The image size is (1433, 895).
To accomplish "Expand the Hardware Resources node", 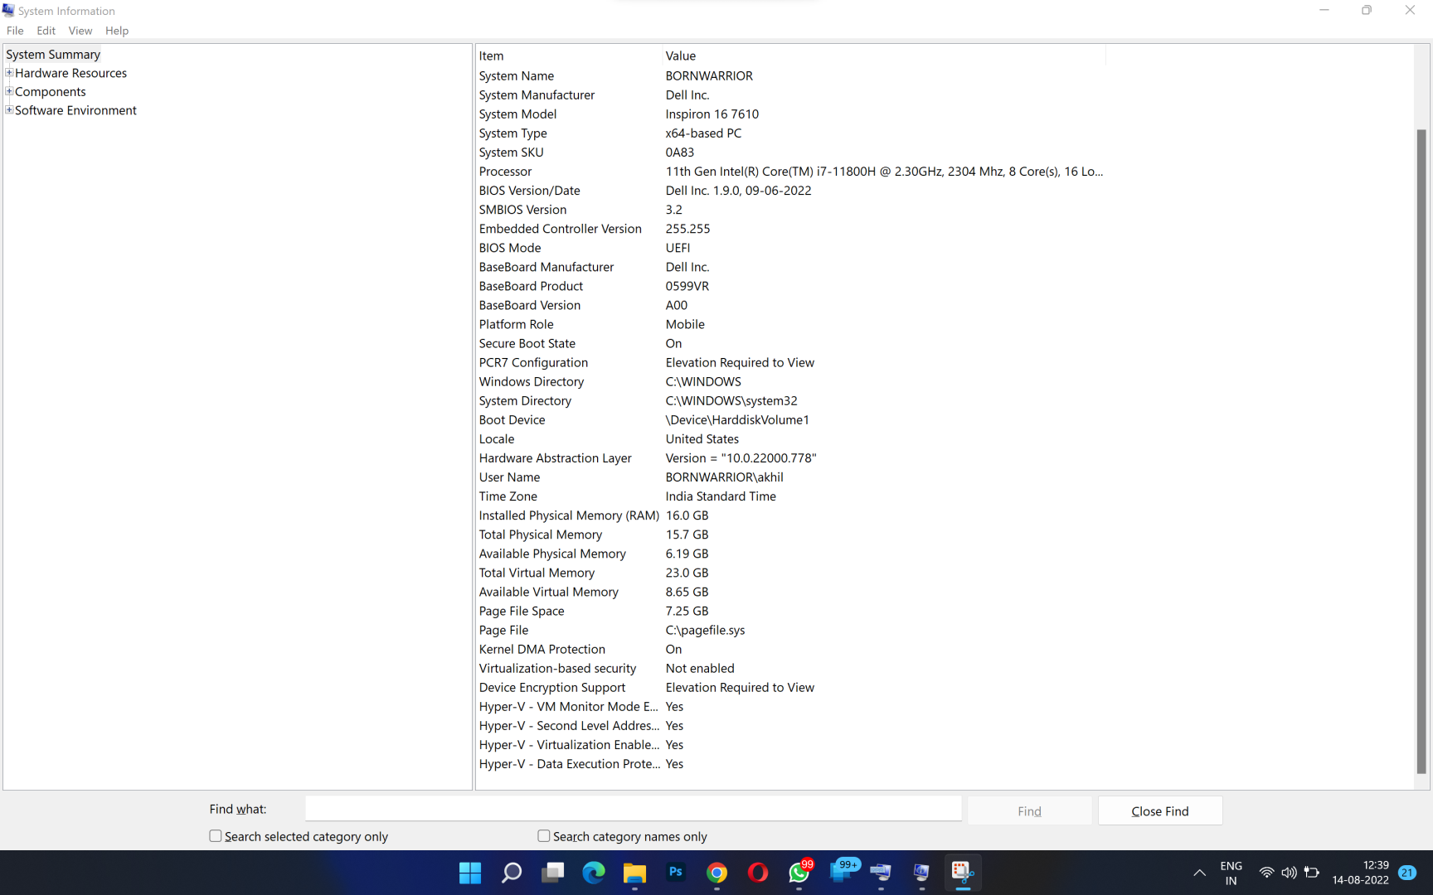I will pos(9,72).
